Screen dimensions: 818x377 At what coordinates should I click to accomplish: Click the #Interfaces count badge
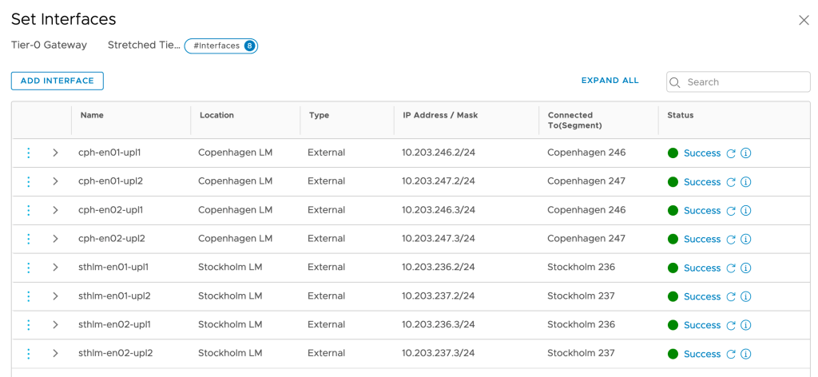tap(221, 46)
